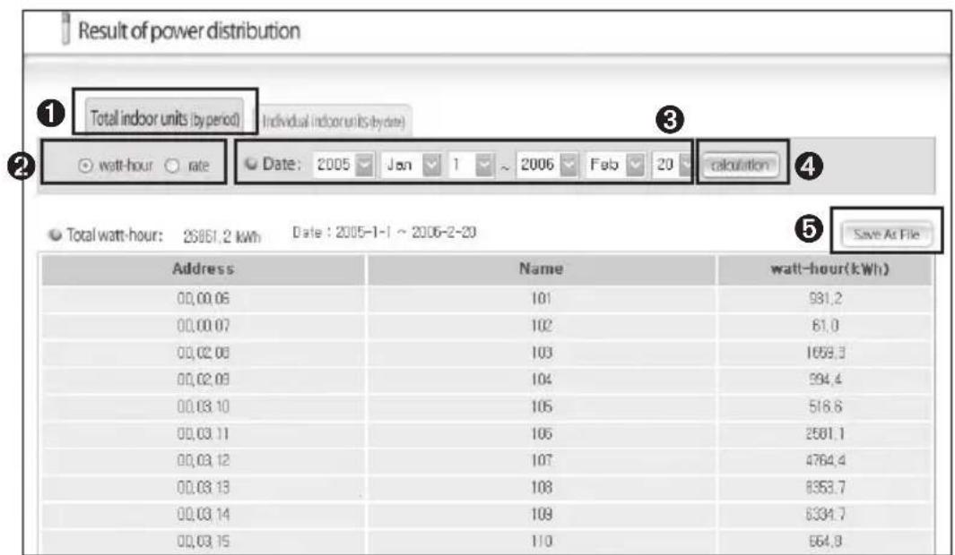Click name cell 106
955x555 pixels.
tap(542, 433)
